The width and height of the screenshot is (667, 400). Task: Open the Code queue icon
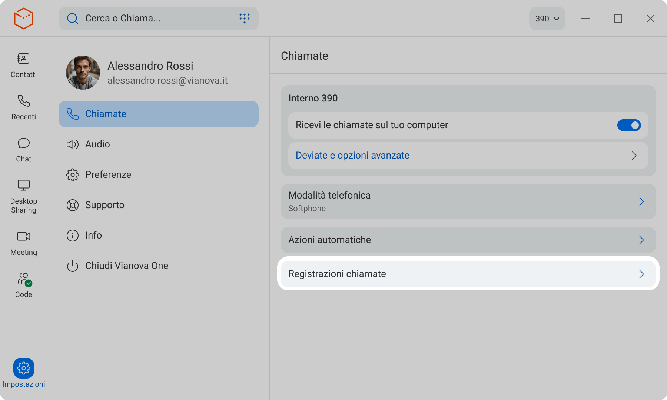point(24,279)
